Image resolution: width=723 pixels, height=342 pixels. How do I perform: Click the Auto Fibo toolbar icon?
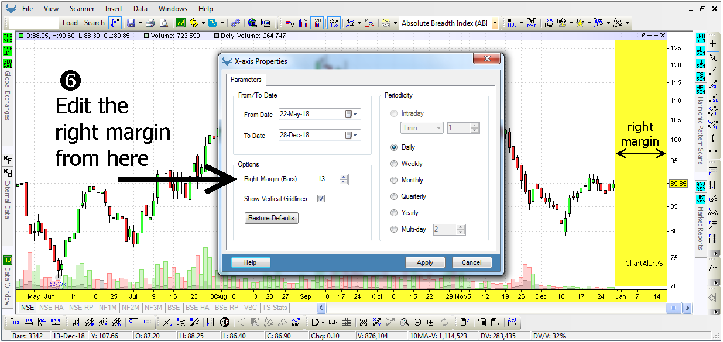[x=512, y=23]
